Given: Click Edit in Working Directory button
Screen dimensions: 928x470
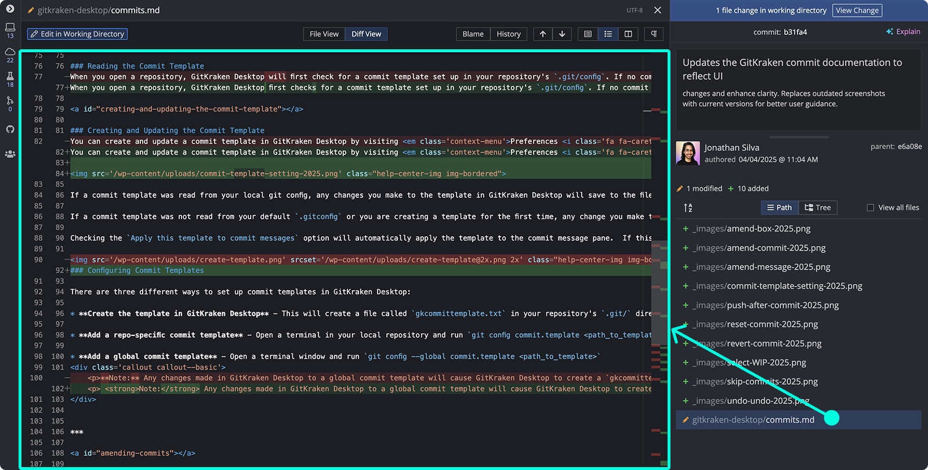Looking at the screenshot, I should [77, 34].
